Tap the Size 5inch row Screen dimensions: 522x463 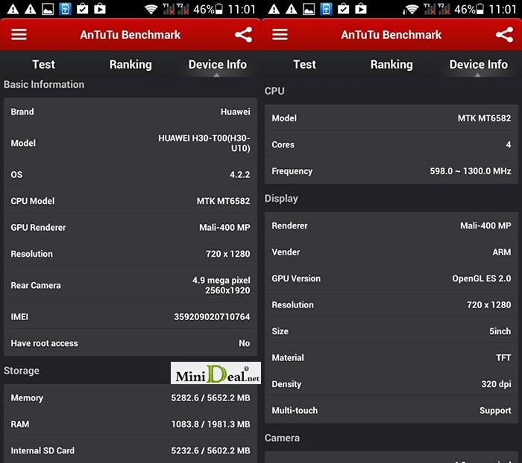tap(391, 331)
